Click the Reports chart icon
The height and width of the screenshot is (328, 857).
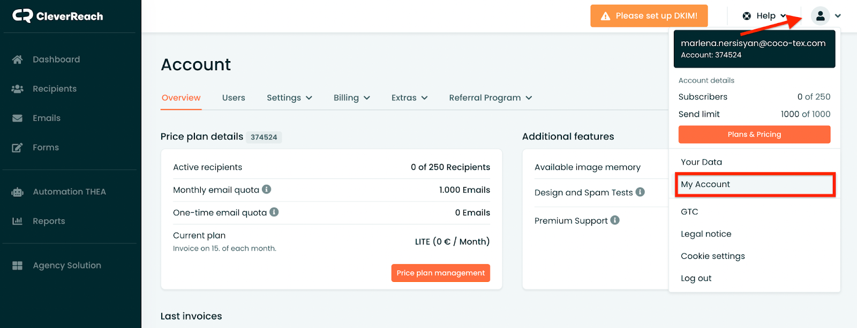click(17, 221)
